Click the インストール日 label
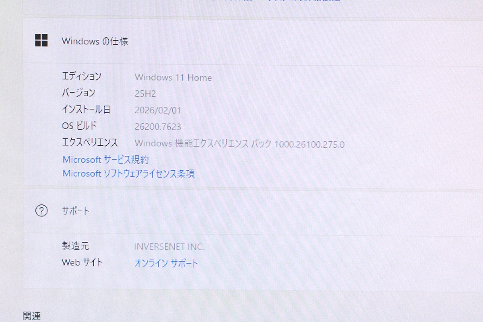 [x=86, y=109]
